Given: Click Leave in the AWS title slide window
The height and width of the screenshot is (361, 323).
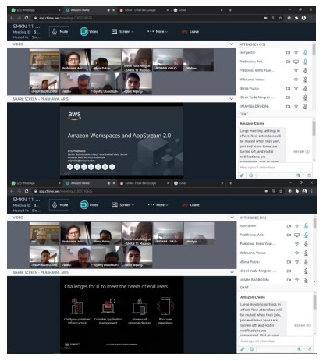Looking at the screenshot, I should point(190,31).
